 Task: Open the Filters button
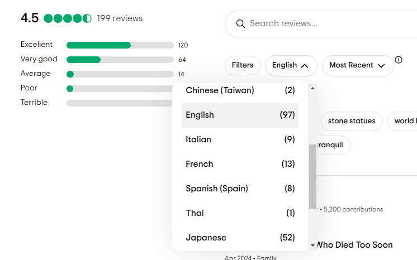click(243, 65)
